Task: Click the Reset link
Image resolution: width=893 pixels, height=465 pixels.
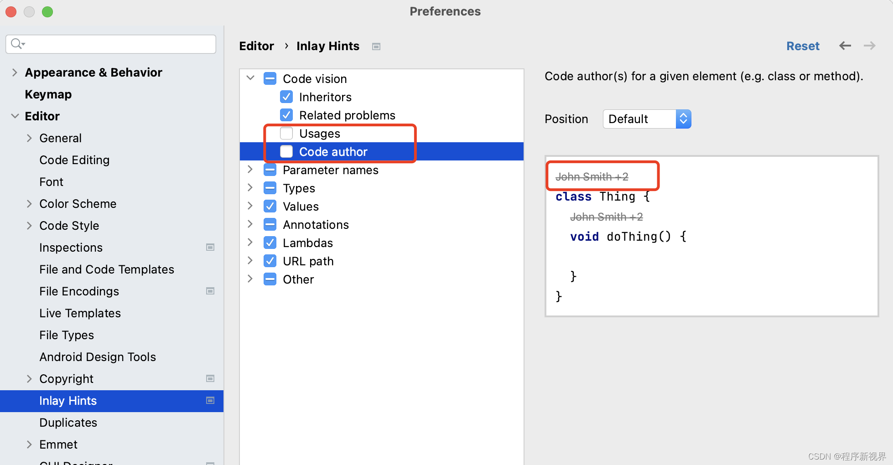Action: [x=803, y=46]
